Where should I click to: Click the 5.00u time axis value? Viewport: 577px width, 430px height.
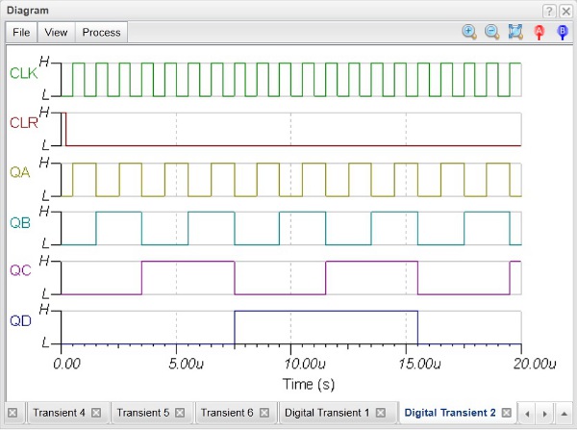coord(186,364)
